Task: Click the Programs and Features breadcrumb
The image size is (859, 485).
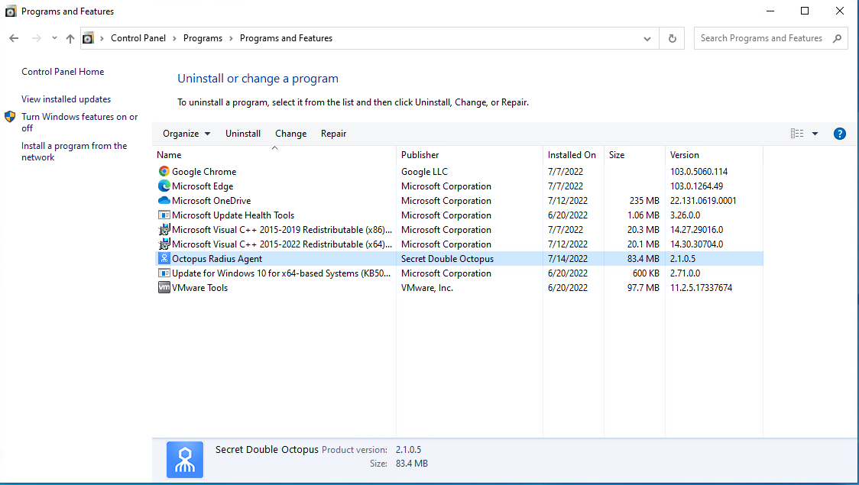Action: [286, 38]
